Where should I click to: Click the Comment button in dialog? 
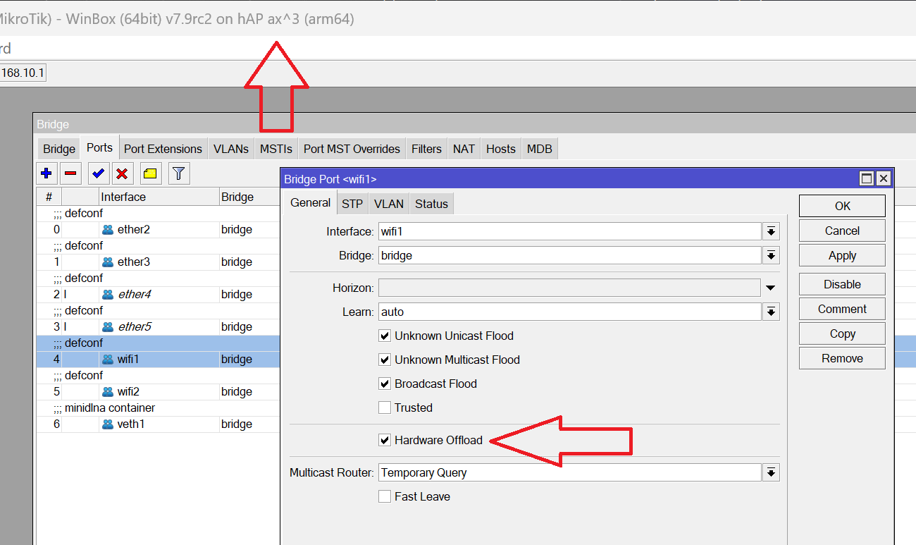(x=842, y=309)
